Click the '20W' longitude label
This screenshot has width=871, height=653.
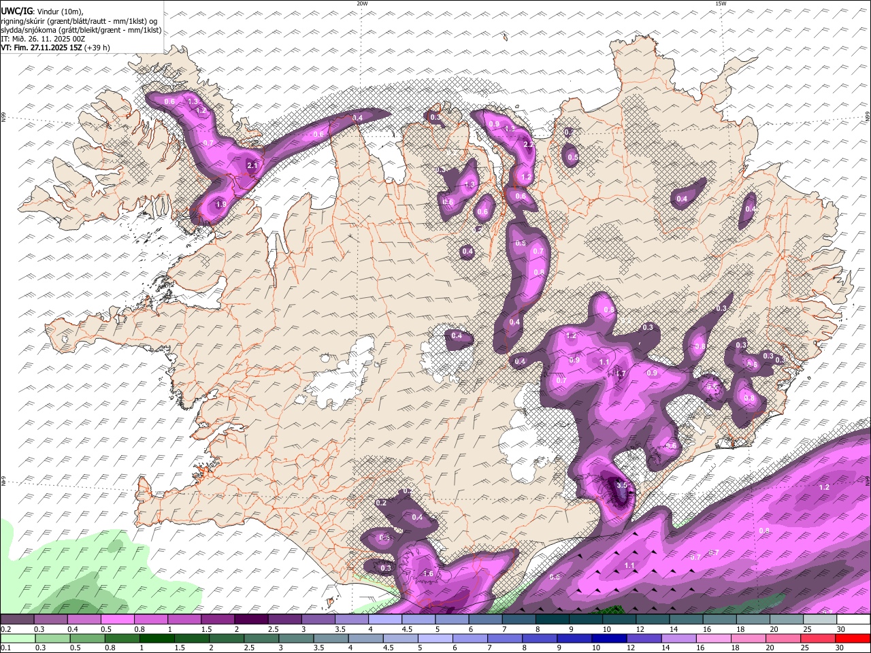tap(362, 3)
